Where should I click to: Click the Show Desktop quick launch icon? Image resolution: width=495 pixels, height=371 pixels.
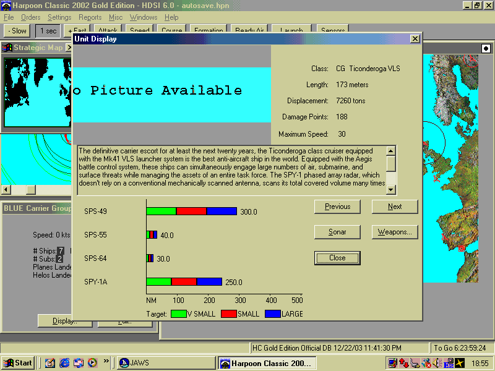click(x=50, y=363)
